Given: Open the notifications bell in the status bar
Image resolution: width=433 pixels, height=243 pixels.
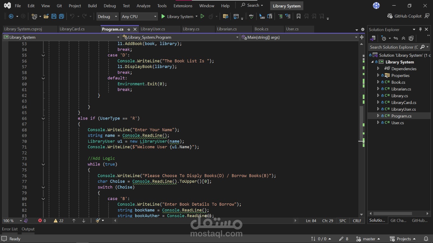Looking at the screenshot, I should 426,239.
